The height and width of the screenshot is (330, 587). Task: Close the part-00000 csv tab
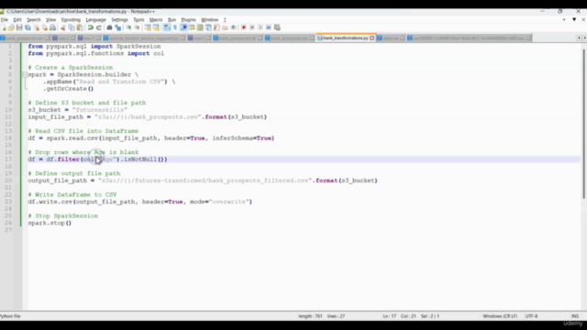click(528, 38)
